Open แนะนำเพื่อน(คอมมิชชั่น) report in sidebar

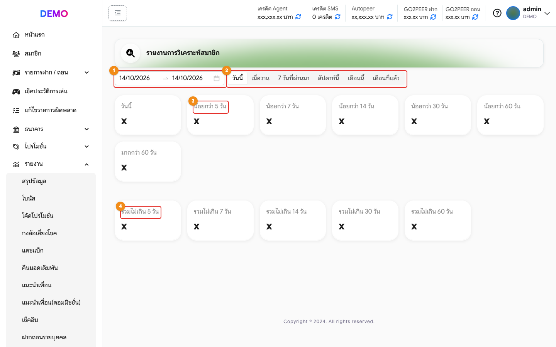(x=51, y=303)
